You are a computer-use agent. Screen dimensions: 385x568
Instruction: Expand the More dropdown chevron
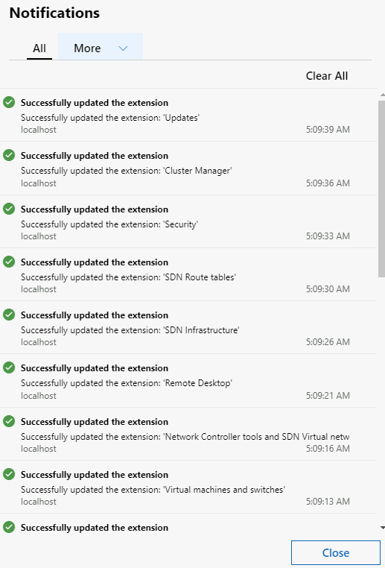click(124, 48)
